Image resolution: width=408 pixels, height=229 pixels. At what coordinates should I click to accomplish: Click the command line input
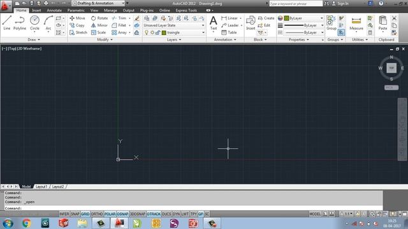194,208
